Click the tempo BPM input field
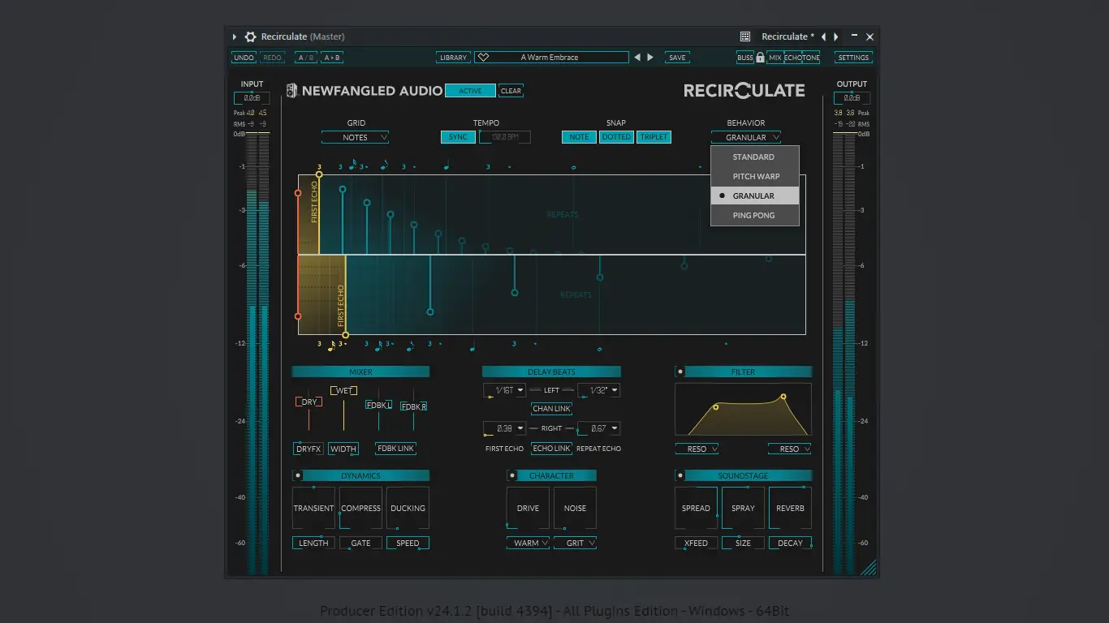 coord(505,137)
